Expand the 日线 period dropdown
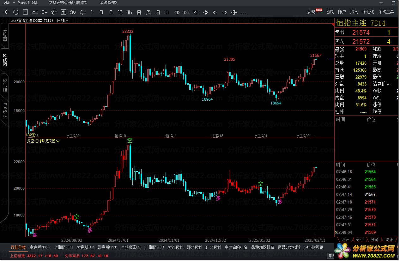The width and height of the screenshot is (400, 261). pos(63,21)
